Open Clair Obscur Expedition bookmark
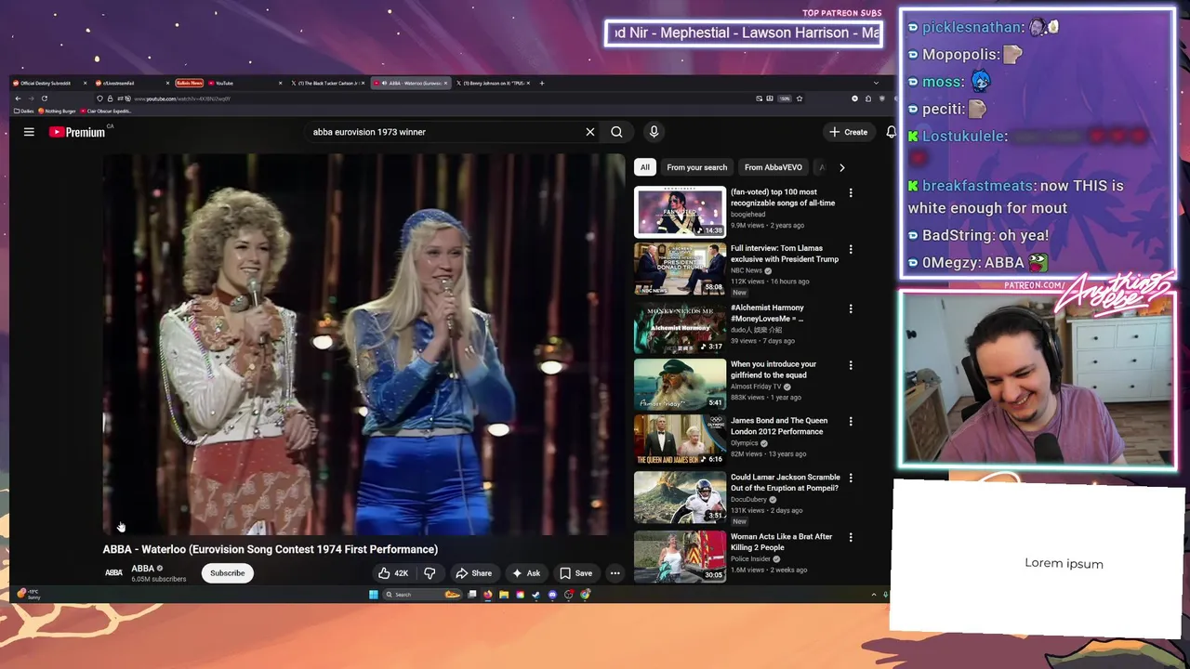 pos(106,111)
